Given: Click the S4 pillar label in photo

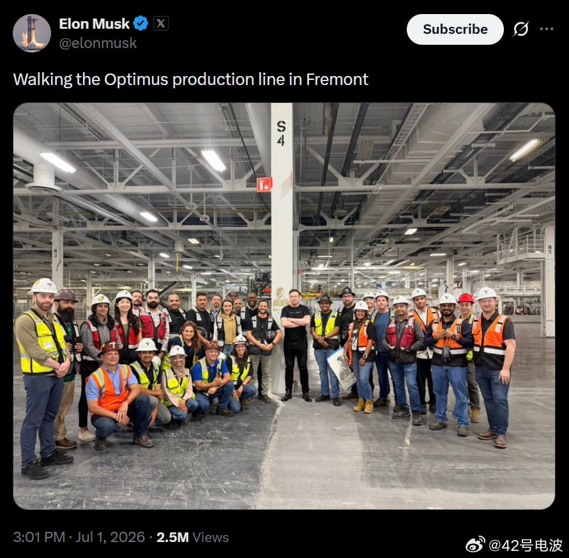Looking at the screenshot, I should tap(281, 132).
